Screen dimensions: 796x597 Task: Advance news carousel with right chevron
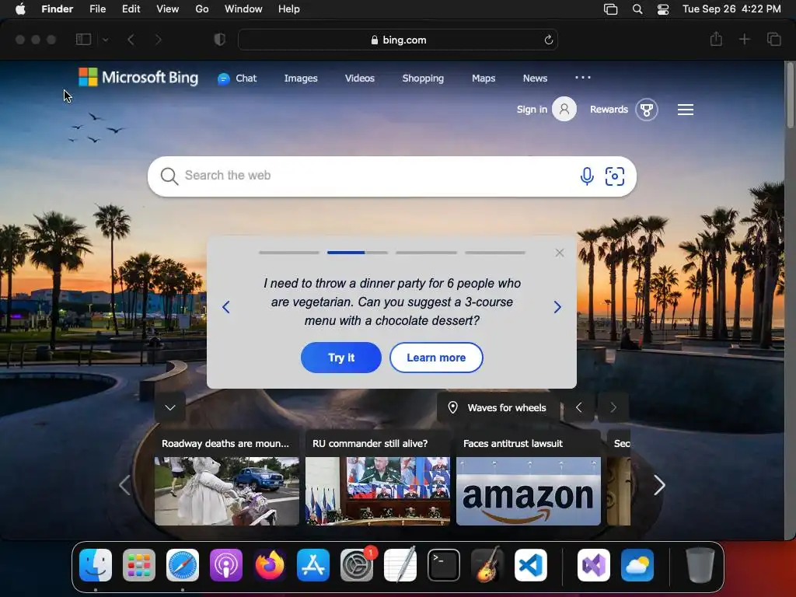click(x=659, y=485)
